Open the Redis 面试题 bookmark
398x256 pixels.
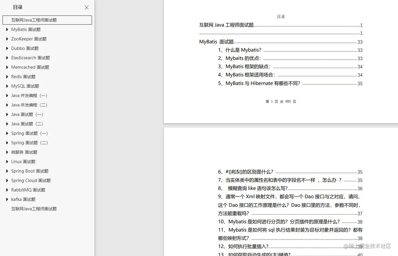[x=23, y=77]
